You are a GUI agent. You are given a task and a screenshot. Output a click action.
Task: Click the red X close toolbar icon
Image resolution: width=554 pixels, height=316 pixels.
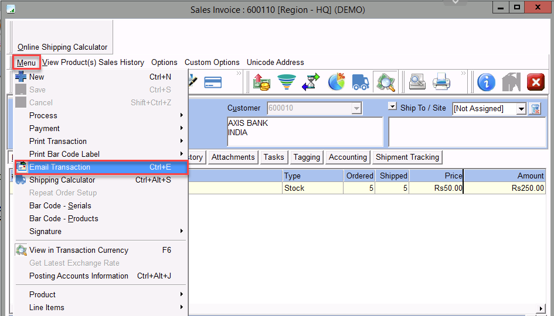coord(535,83)
